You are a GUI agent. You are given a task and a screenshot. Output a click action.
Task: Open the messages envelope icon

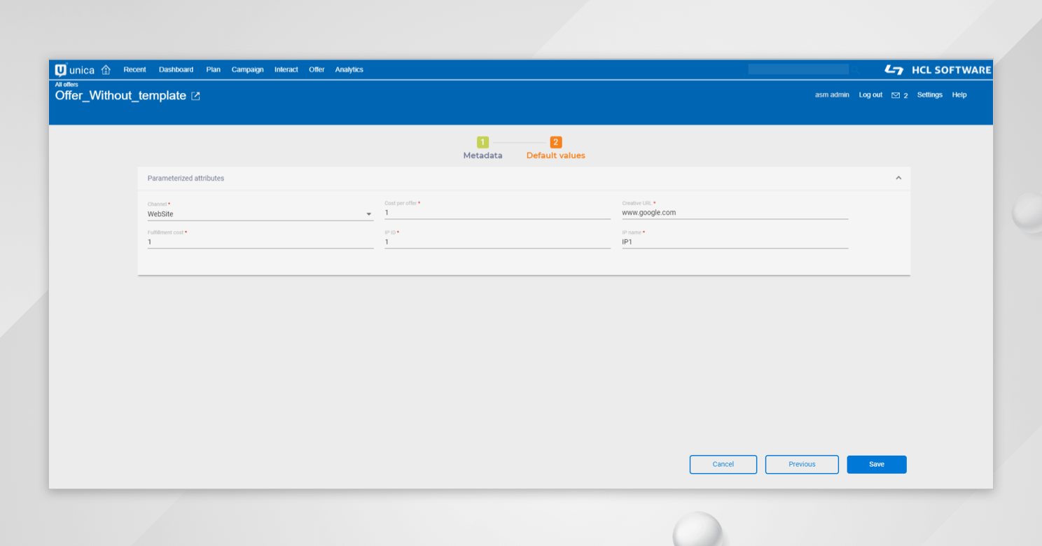point(894,94)
